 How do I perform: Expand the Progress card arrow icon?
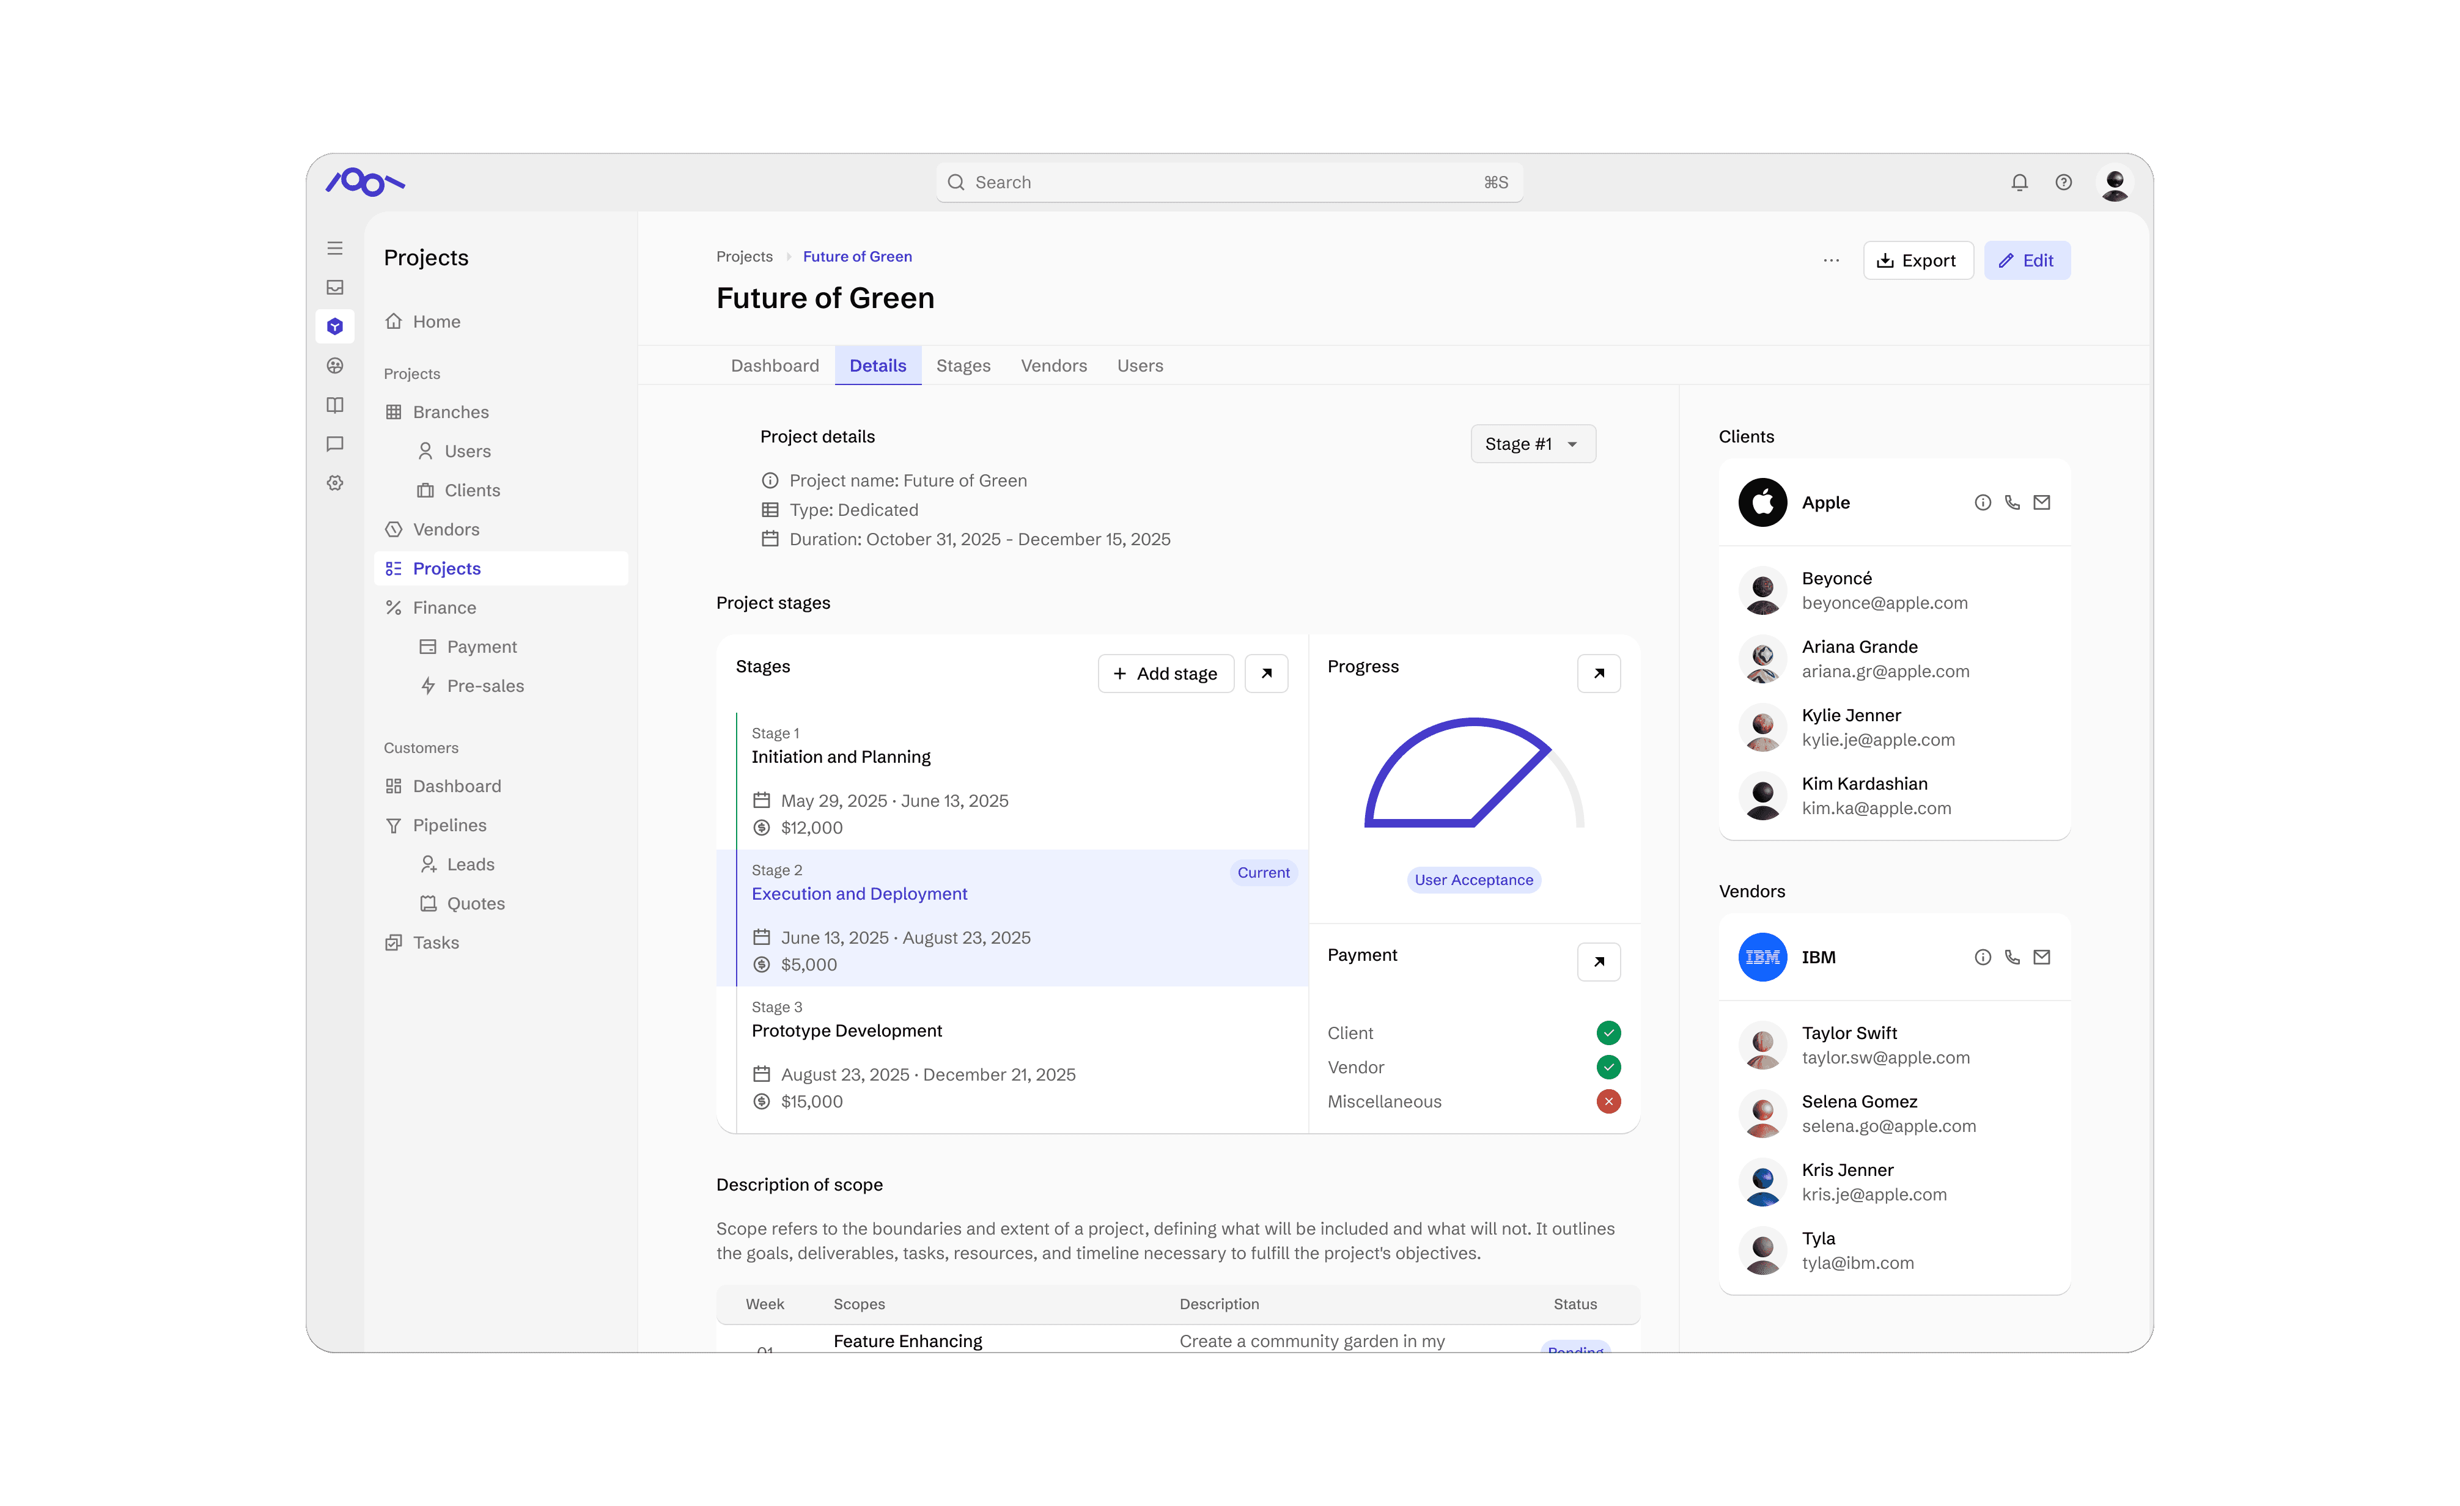pyautogui.click(x=1599, y=674)
